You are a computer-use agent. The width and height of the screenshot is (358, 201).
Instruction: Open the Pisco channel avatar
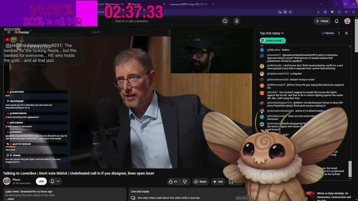point(7,181)
